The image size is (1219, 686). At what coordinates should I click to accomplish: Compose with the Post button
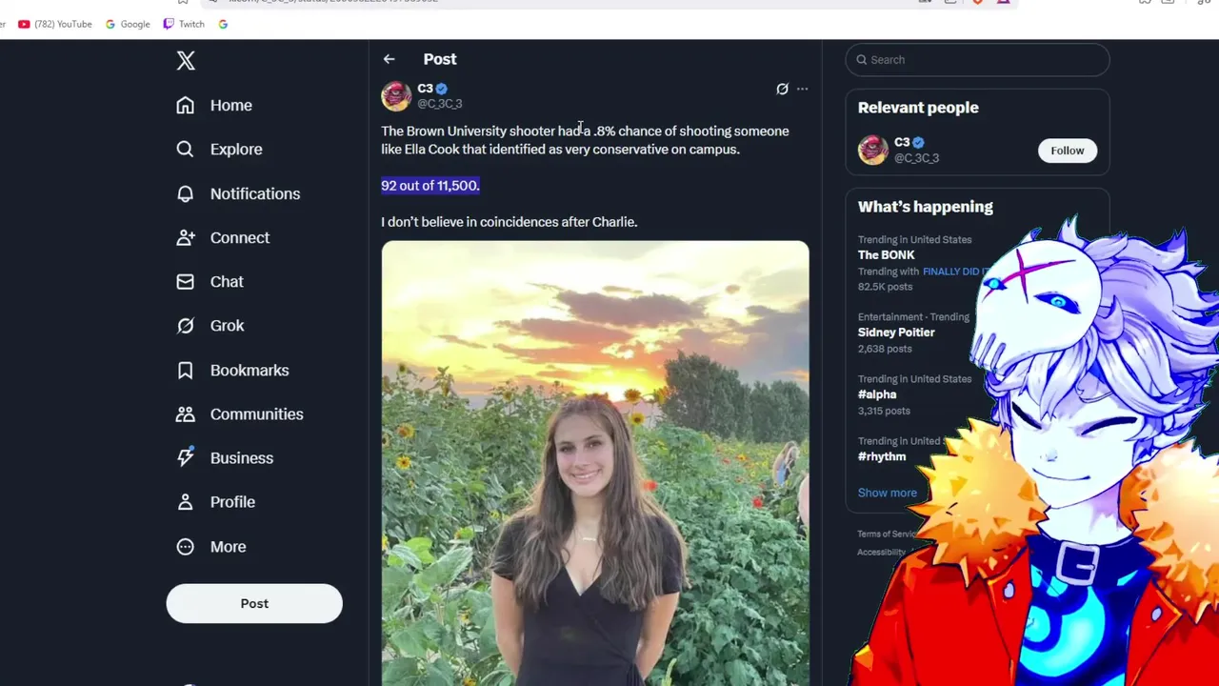pyautogui.click(x=254, y=603)
